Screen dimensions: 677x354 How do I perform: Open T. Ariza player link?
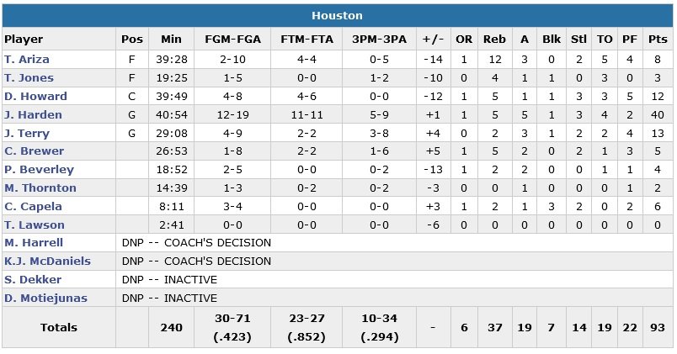[x=28, y=60]
